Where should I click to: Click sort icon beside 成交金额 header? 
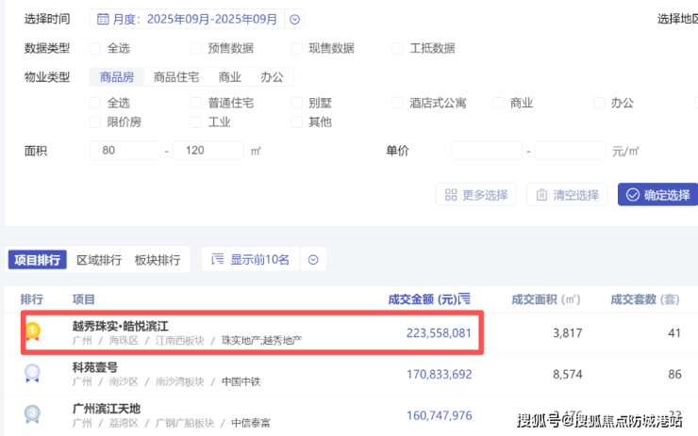point(464,299)
